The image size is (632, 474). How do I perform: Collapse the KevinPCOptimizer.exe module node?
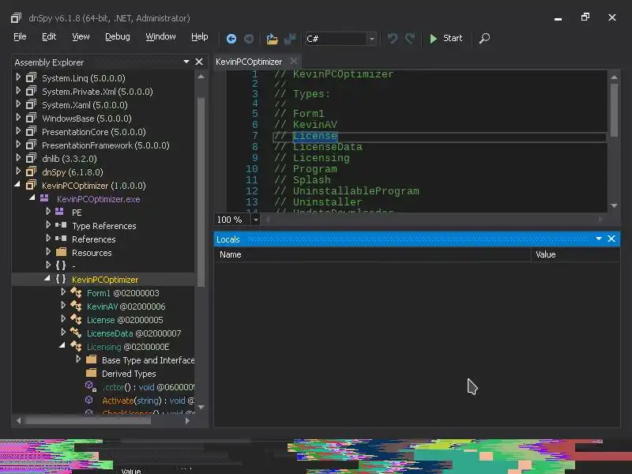pyautogui.click(x=32, y=198)
